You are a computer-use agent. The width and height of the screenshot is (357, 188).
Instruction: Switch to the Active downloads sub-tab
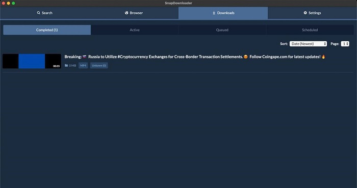[x=135, y=30]
